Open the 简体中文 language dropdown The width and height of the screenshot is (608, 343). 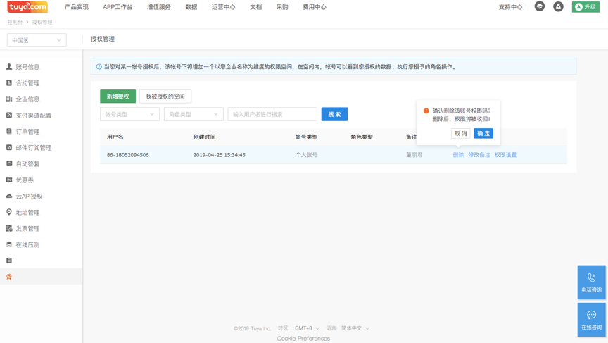click(355, 328)
